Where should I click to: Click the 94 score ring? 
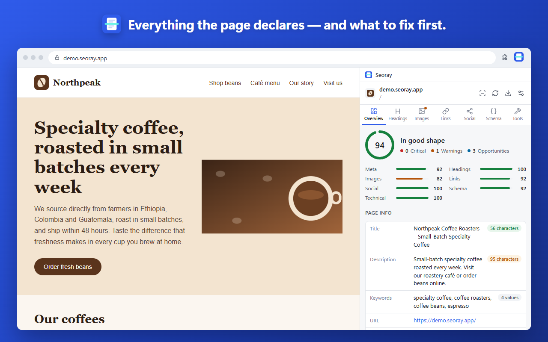coord(380,145)
